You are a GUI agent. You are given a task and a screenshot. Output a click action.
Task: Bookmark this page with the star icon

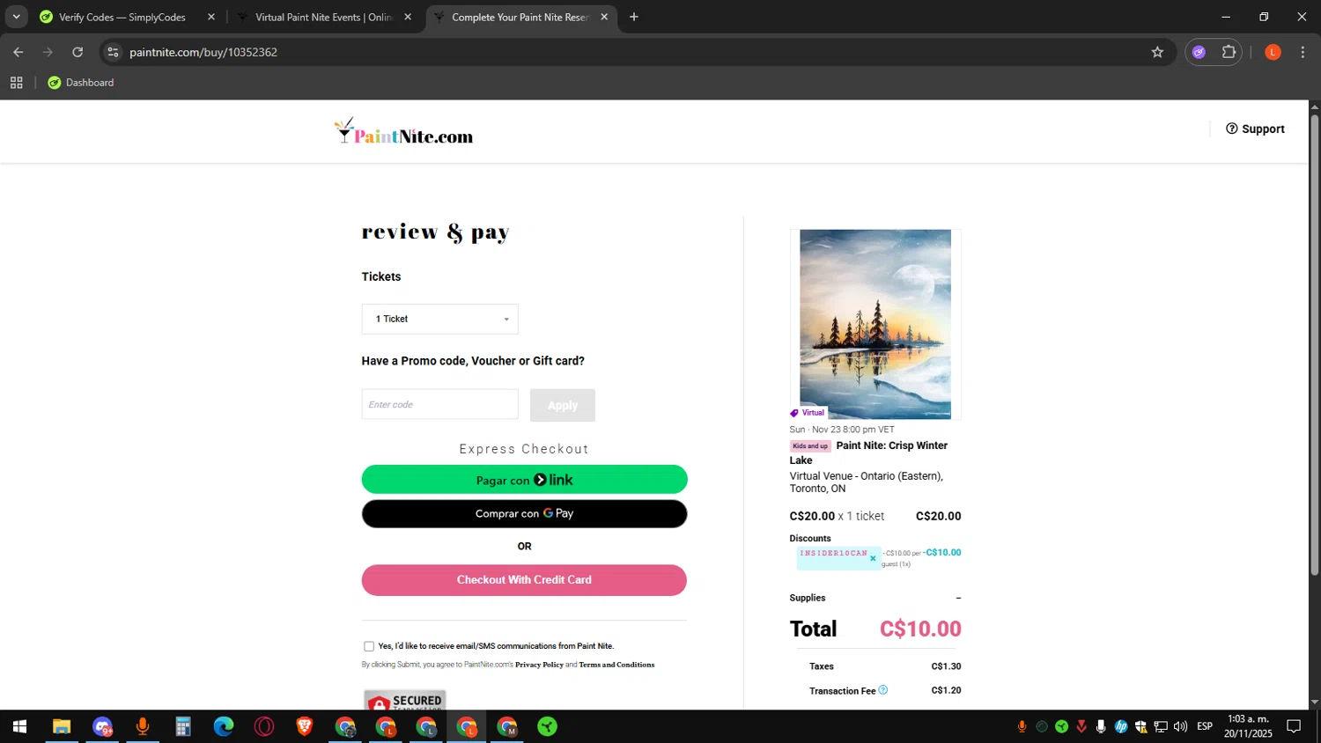point(1157,52)
